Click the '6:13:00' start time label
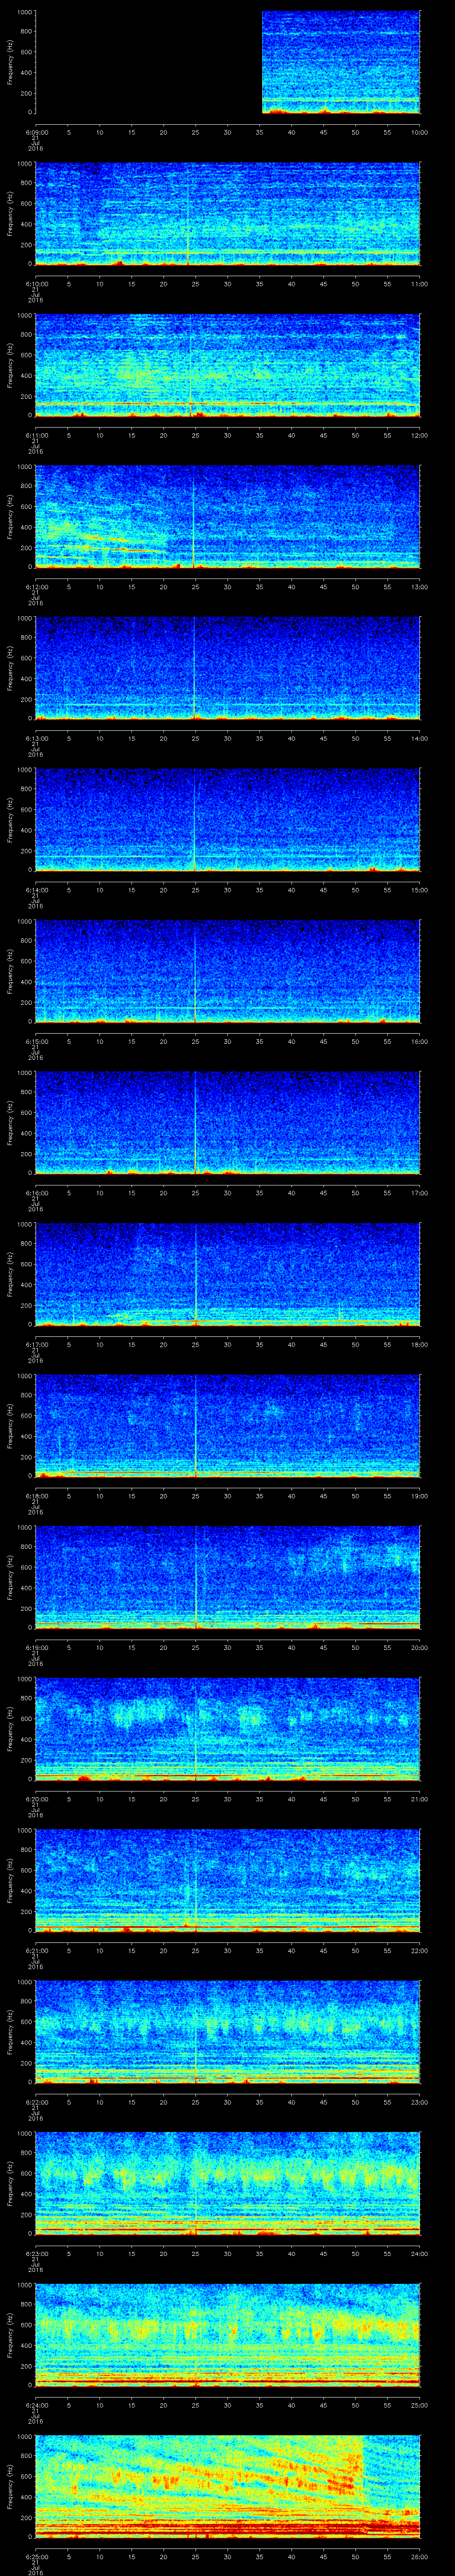The image size is (455, 2576). 36,738
